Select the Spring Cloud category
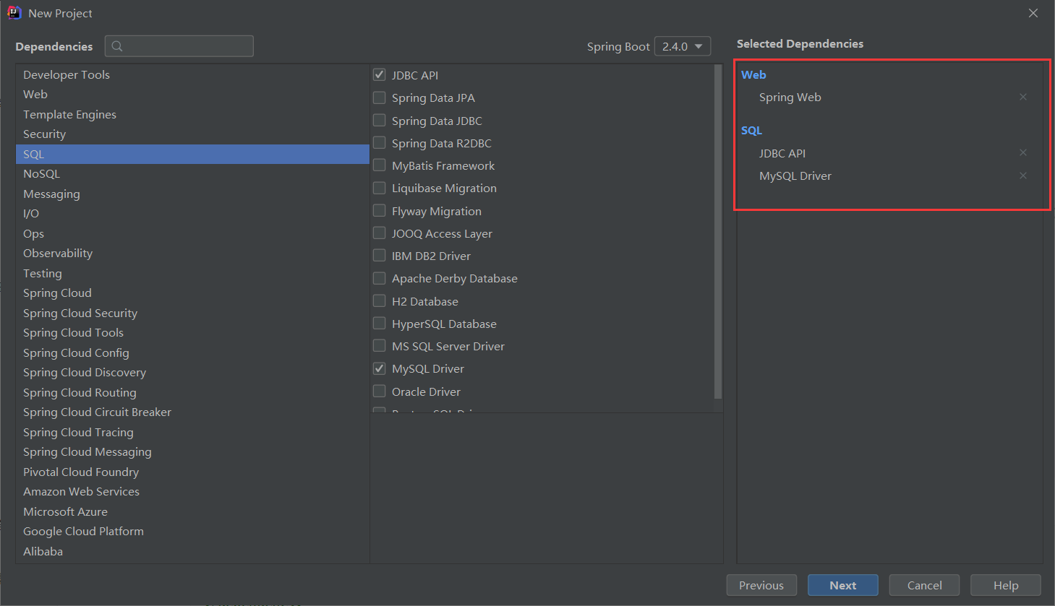Screen dimensions: 1055x606 [192, 293]
